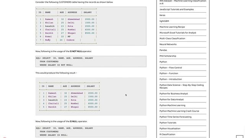Screen dimensions: 245x138
Task: Click 'WHERE SALARY IS NULL;' code line
Action: click(54, 135)
